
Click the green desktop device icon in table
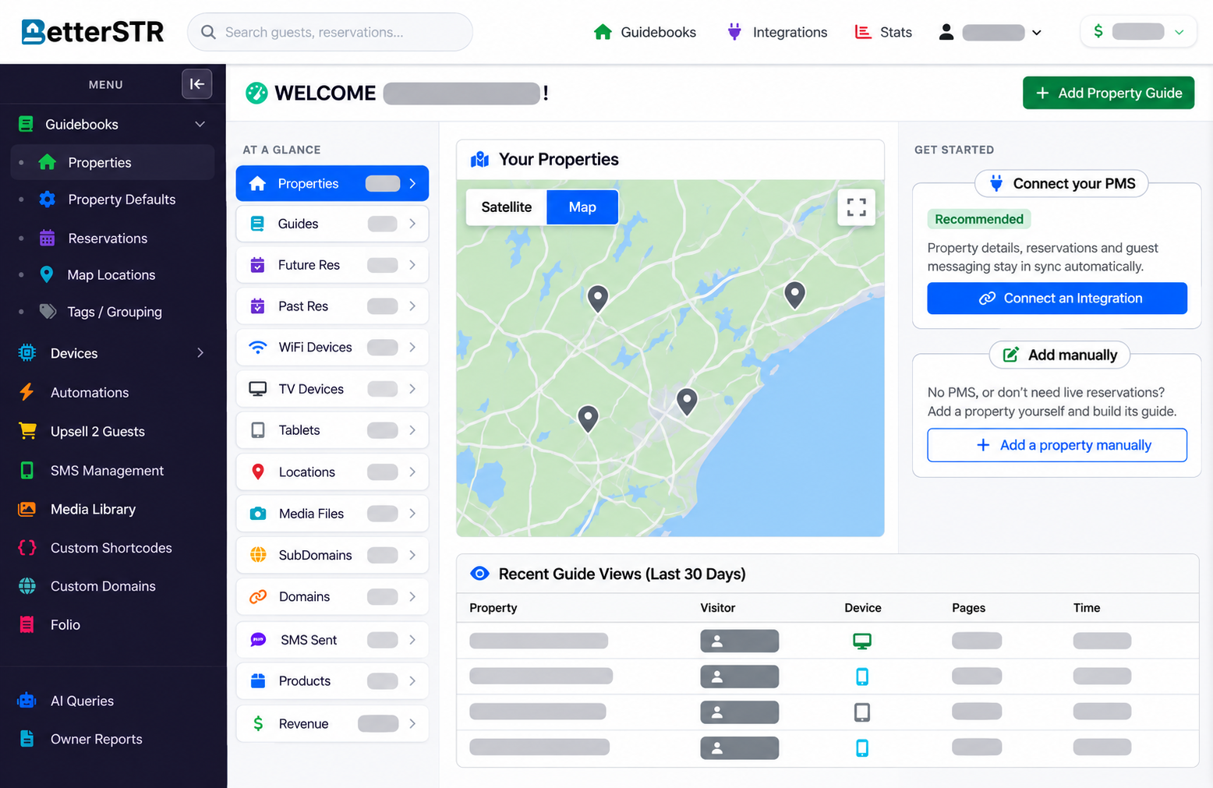[x=862, y=641]
